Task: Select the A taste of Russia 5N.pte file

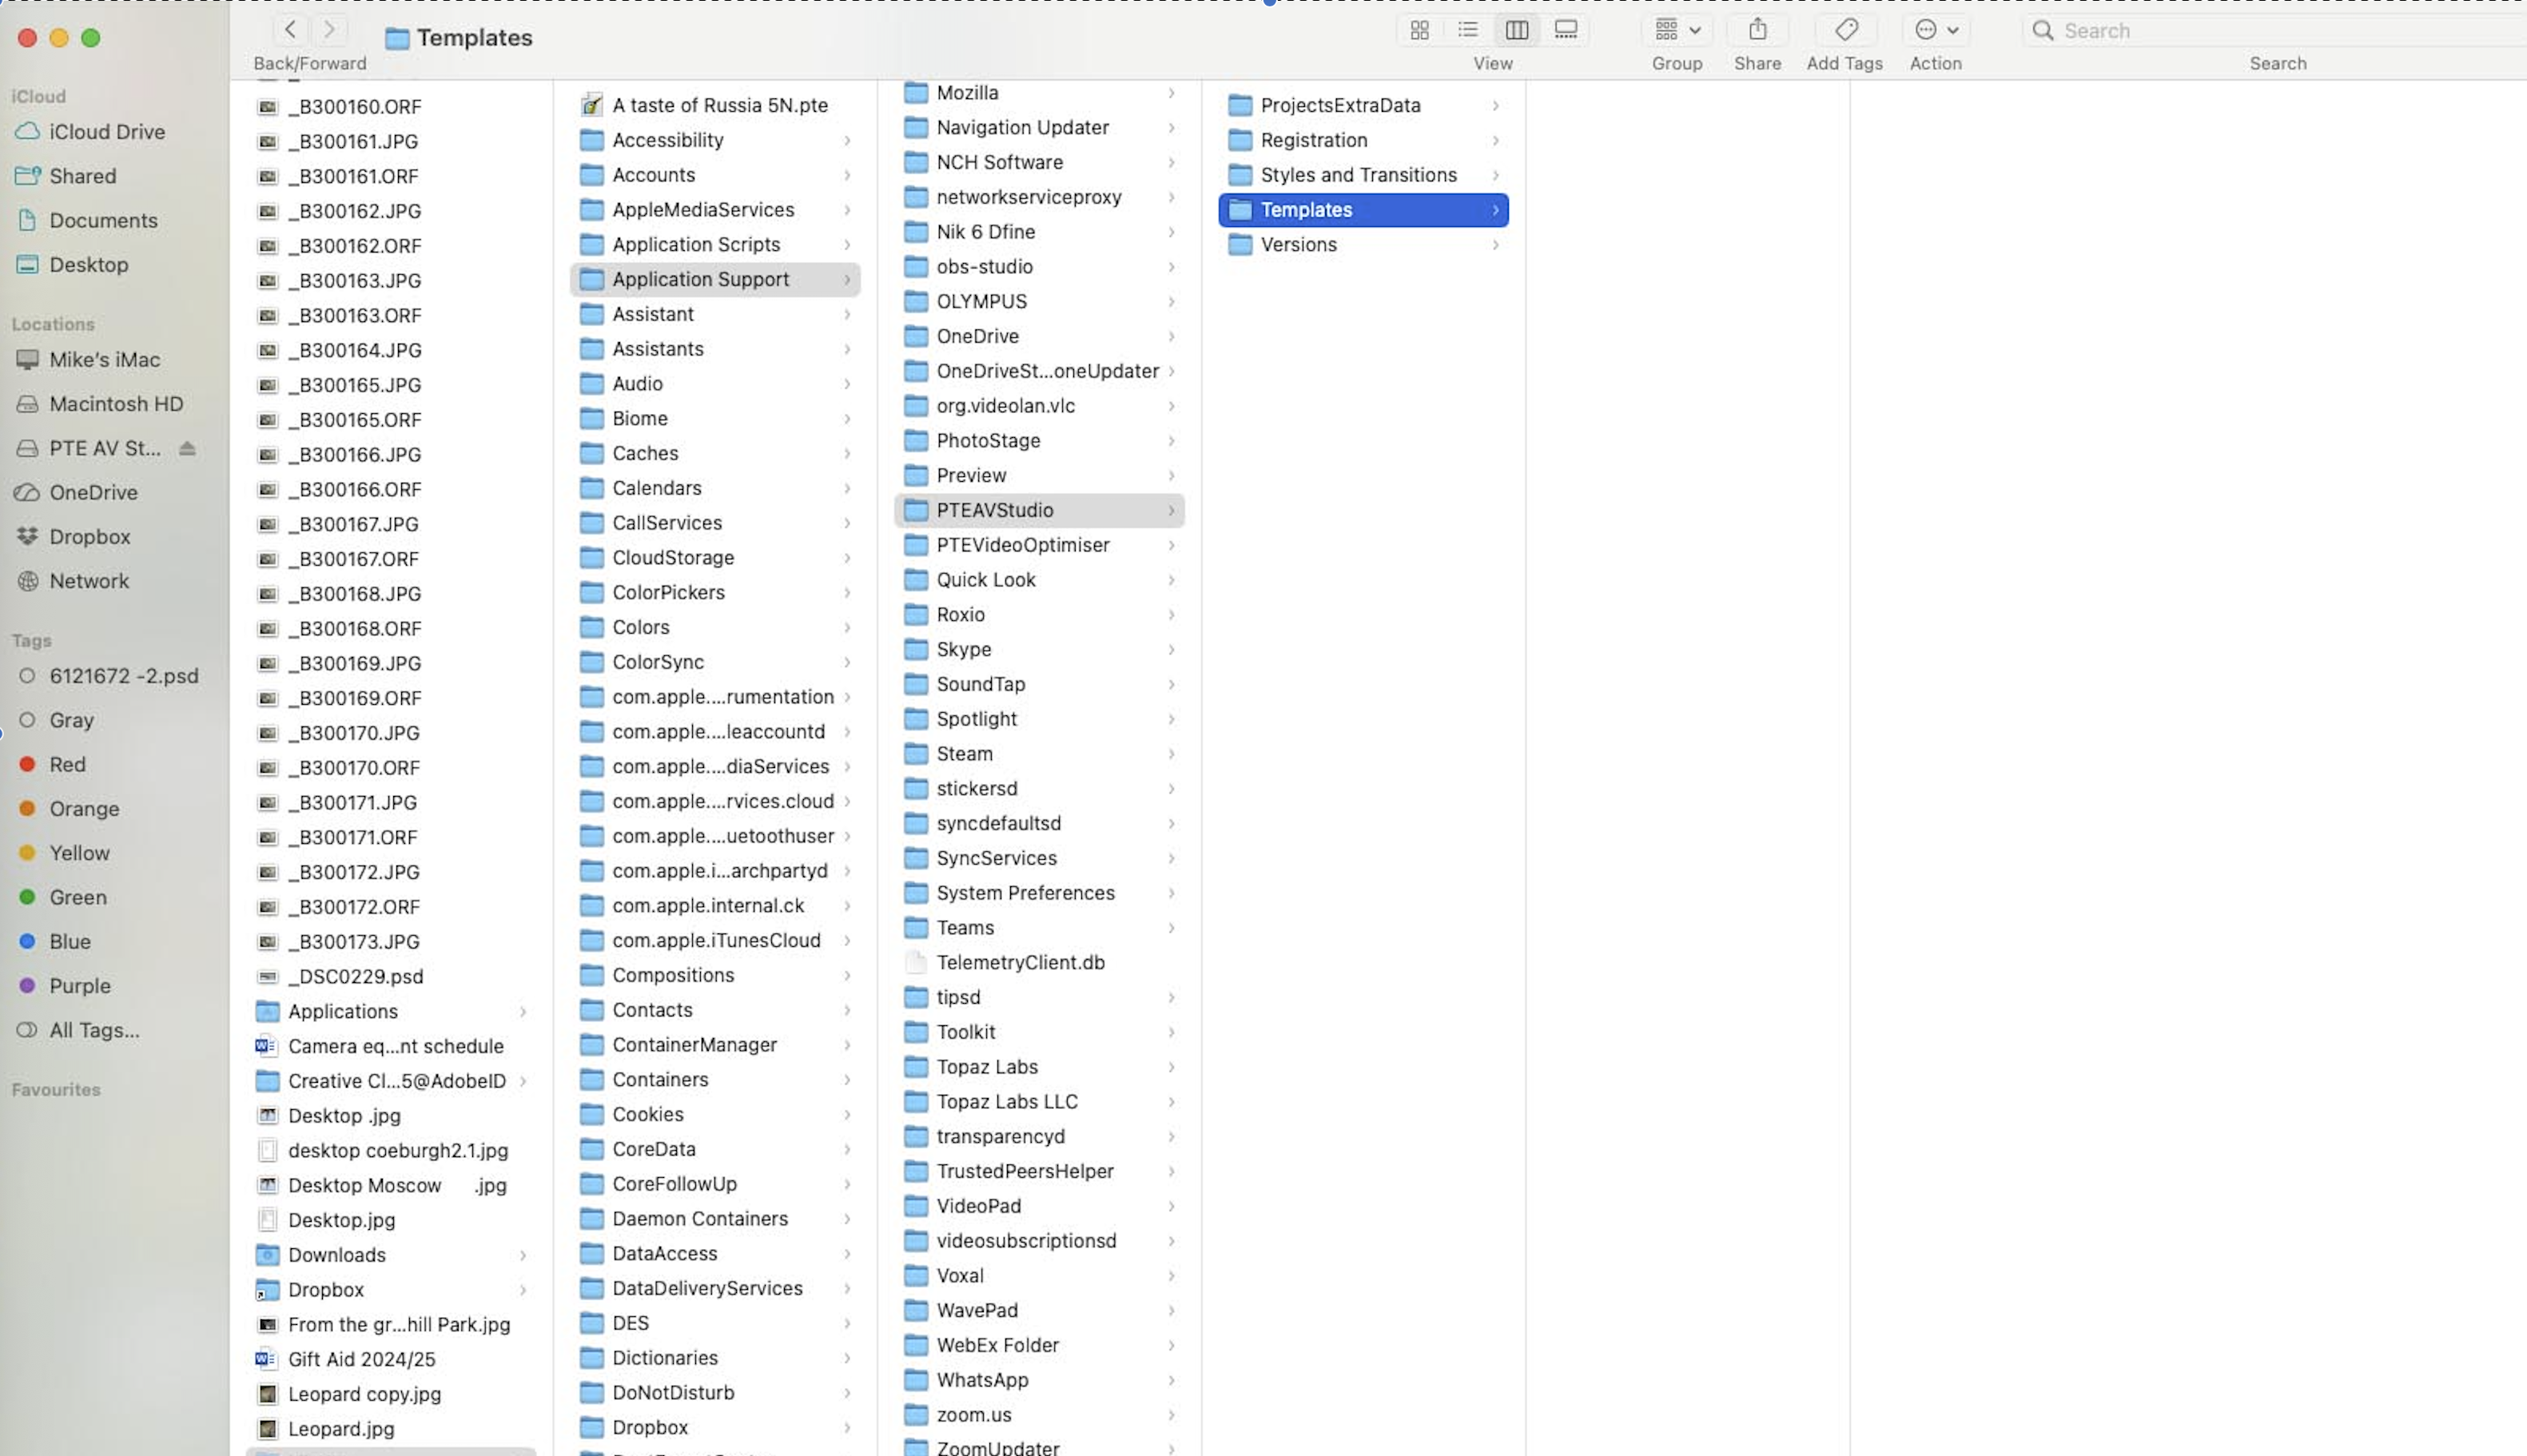Action: 719,105
